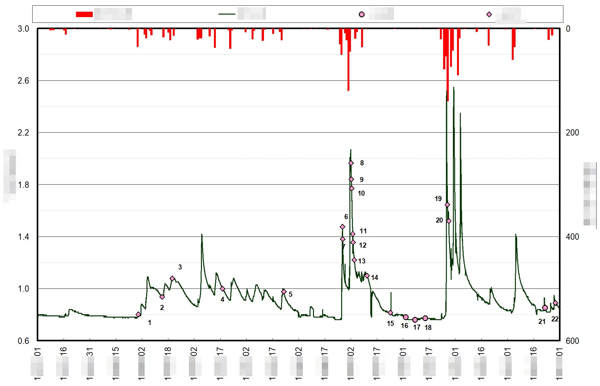The width and height of the screenshot is (600, 386).
Task: Select the diamond data point labeled 3
Action: click(x=172, y=278)
